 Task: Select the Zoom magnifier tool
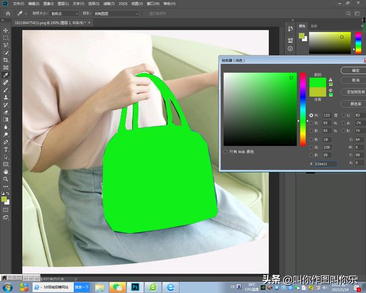click(6, 179)
